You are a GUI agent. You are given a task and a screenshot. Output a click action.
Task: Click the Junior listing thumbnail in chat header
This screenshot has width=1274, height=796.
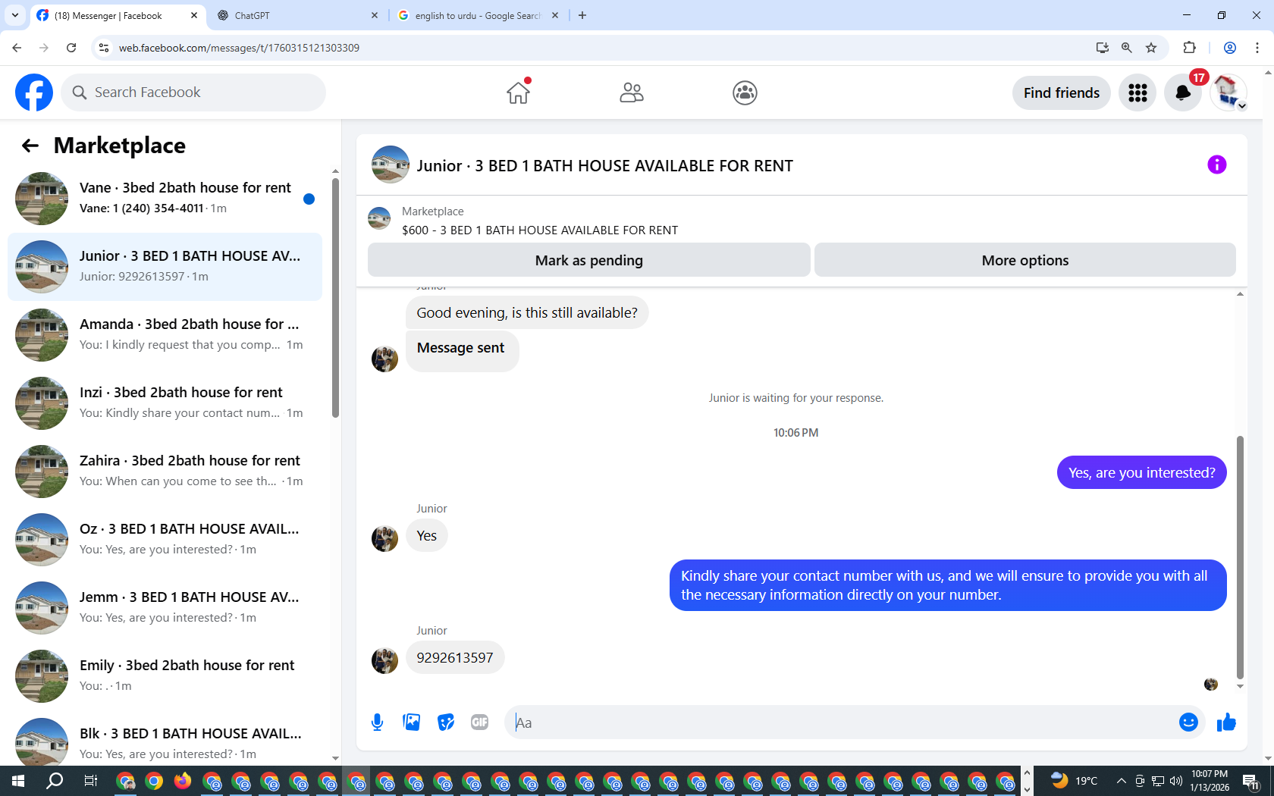tap(391, 165)
